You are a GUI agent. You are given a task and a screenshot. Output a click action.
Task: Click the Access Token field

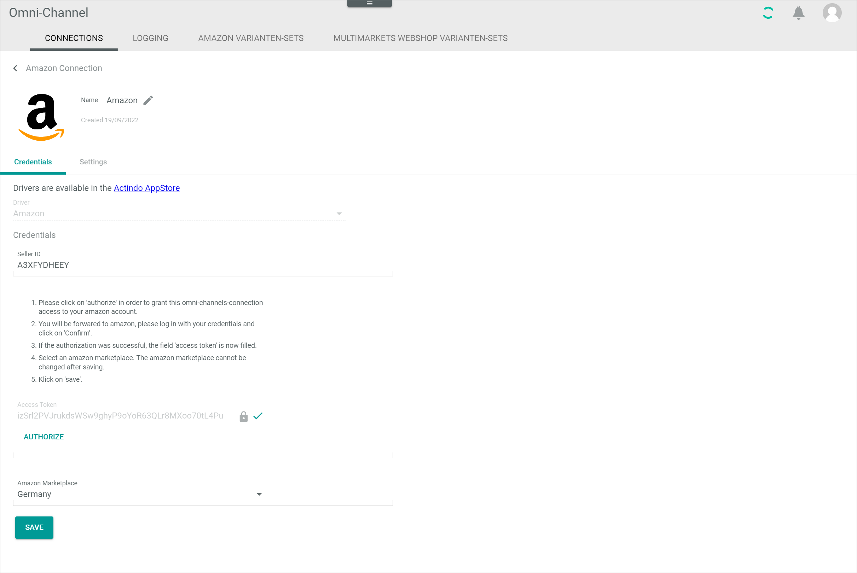coord(127,415)
